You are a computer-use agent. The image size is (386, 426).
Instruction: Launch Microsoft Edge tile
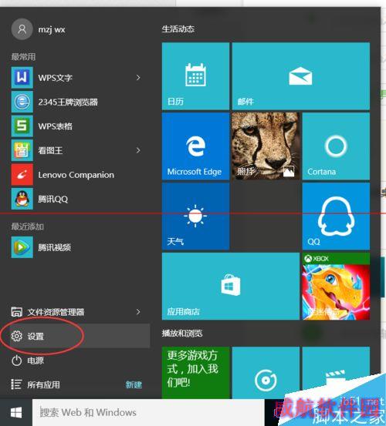point(195,146)
